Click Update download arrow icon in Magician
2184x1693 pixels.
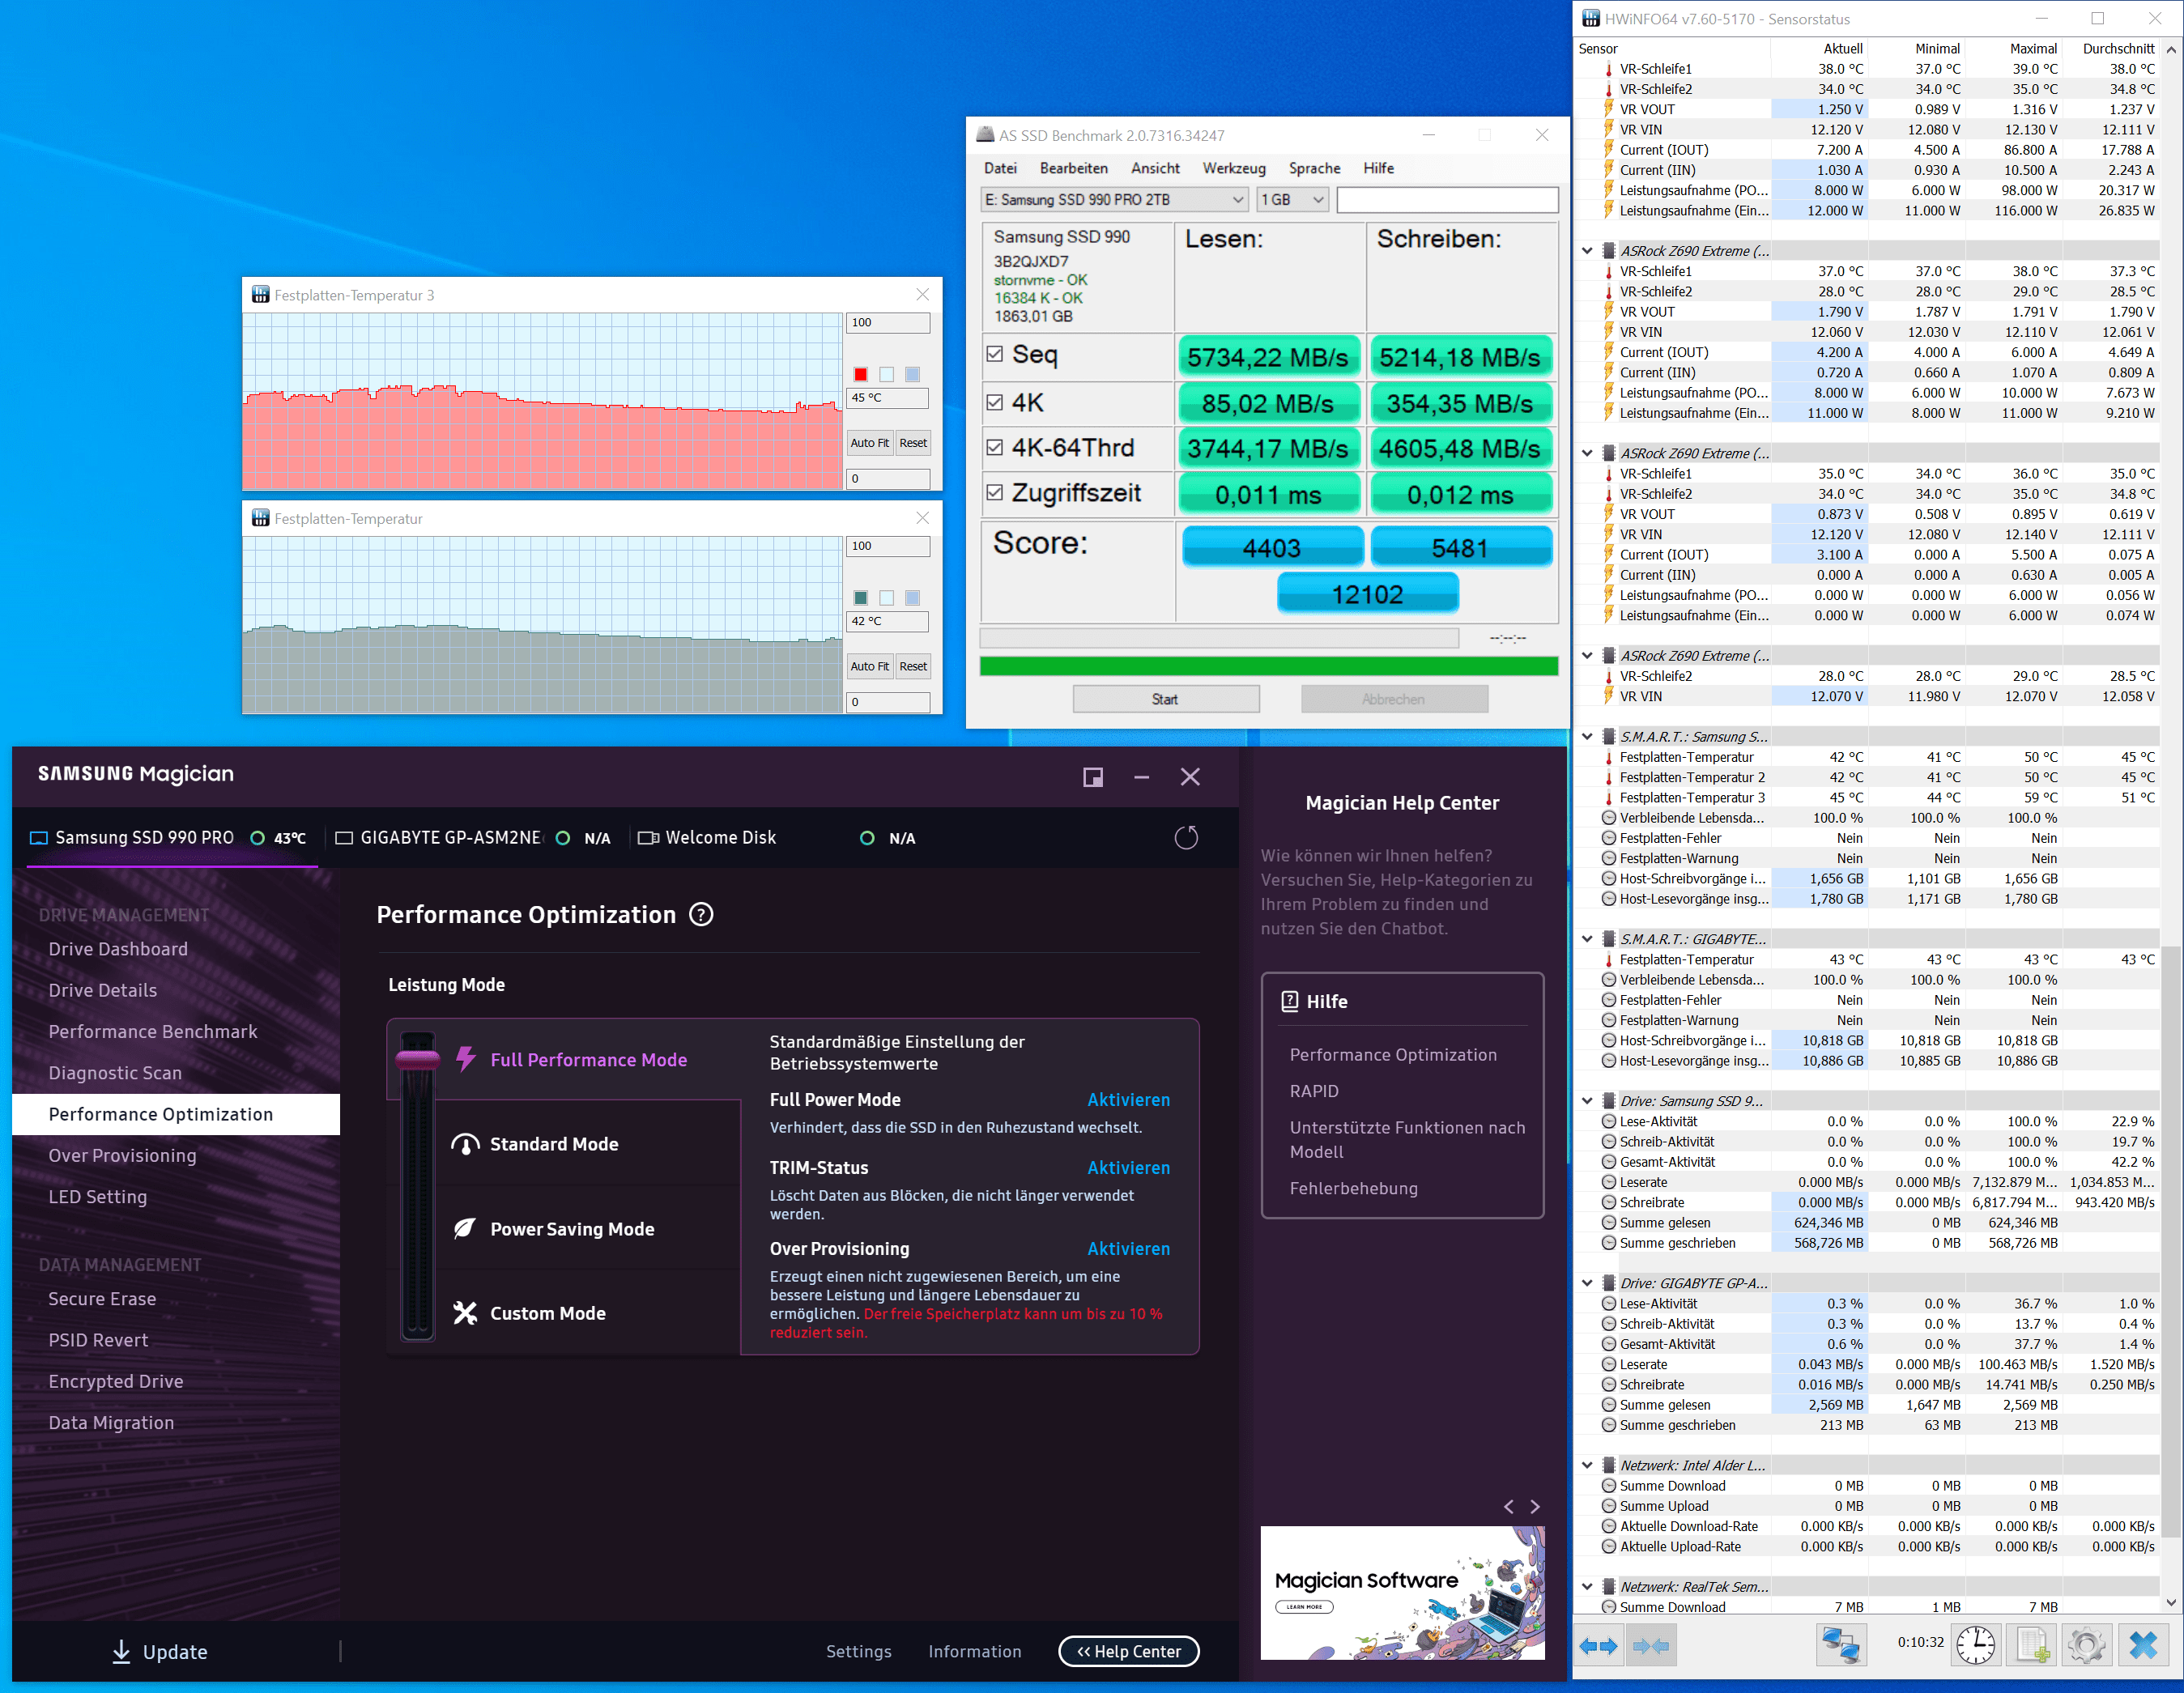pos(121,1651)
